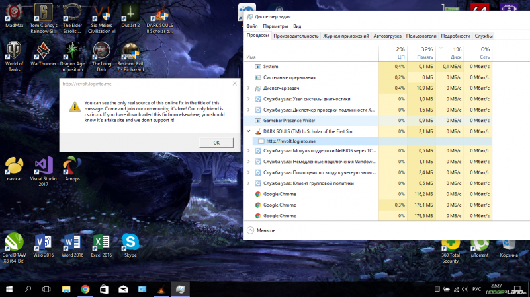Open File Explorer from the taskbar
The image size is (530, 297).
pos(66,289)
